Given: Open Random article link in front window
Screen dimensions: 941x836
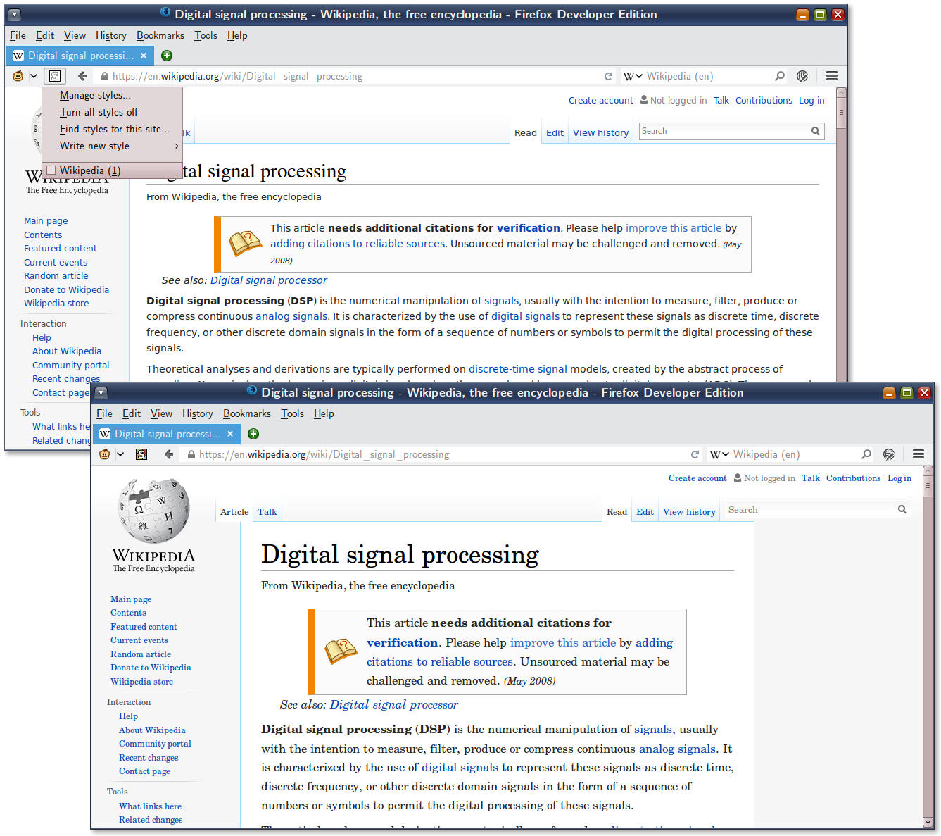Looking at the screenshot, I should pos(141,654).
